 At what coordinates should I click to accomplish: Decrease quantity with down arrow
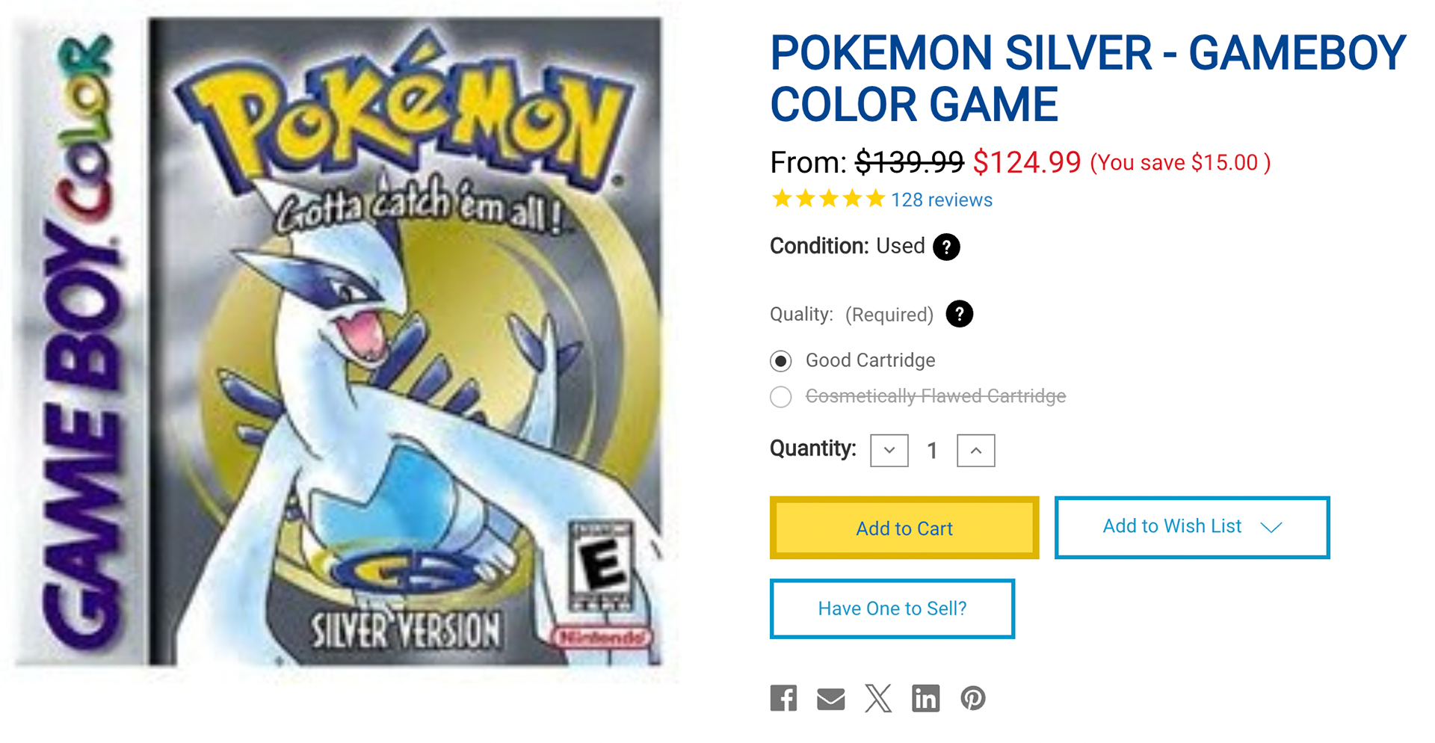click(889, 450)
